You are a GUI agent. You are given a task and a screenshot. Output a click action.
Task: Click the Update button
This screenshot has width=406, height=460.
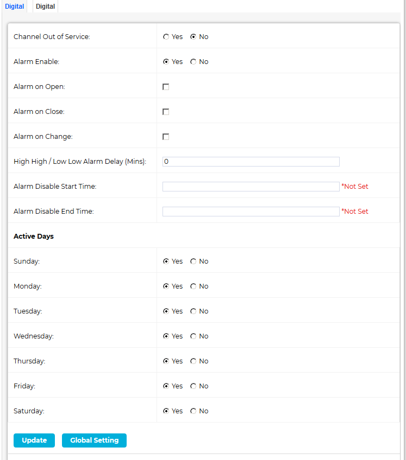tap(34, 440)
